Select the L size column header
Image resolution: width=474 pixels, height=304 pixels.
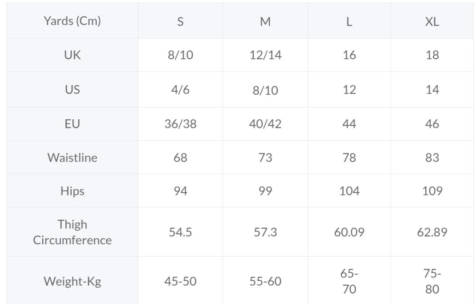349,21
